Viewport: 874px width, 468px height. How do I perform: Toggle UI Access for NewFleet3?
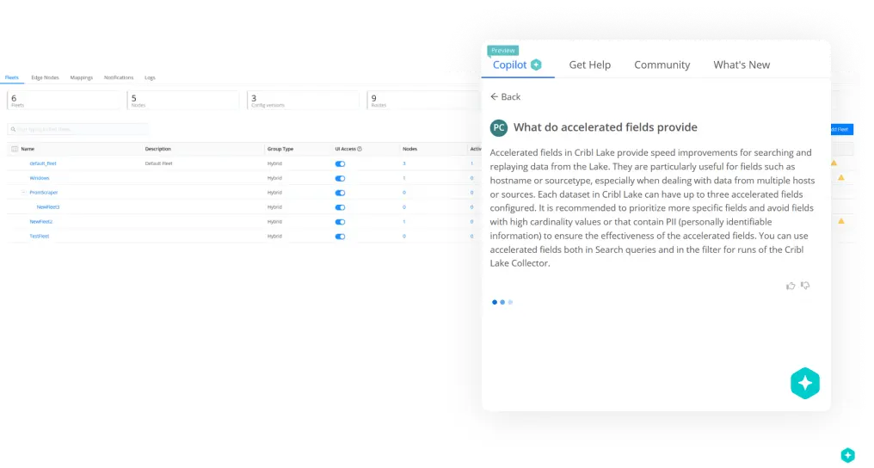coord(340,207)
